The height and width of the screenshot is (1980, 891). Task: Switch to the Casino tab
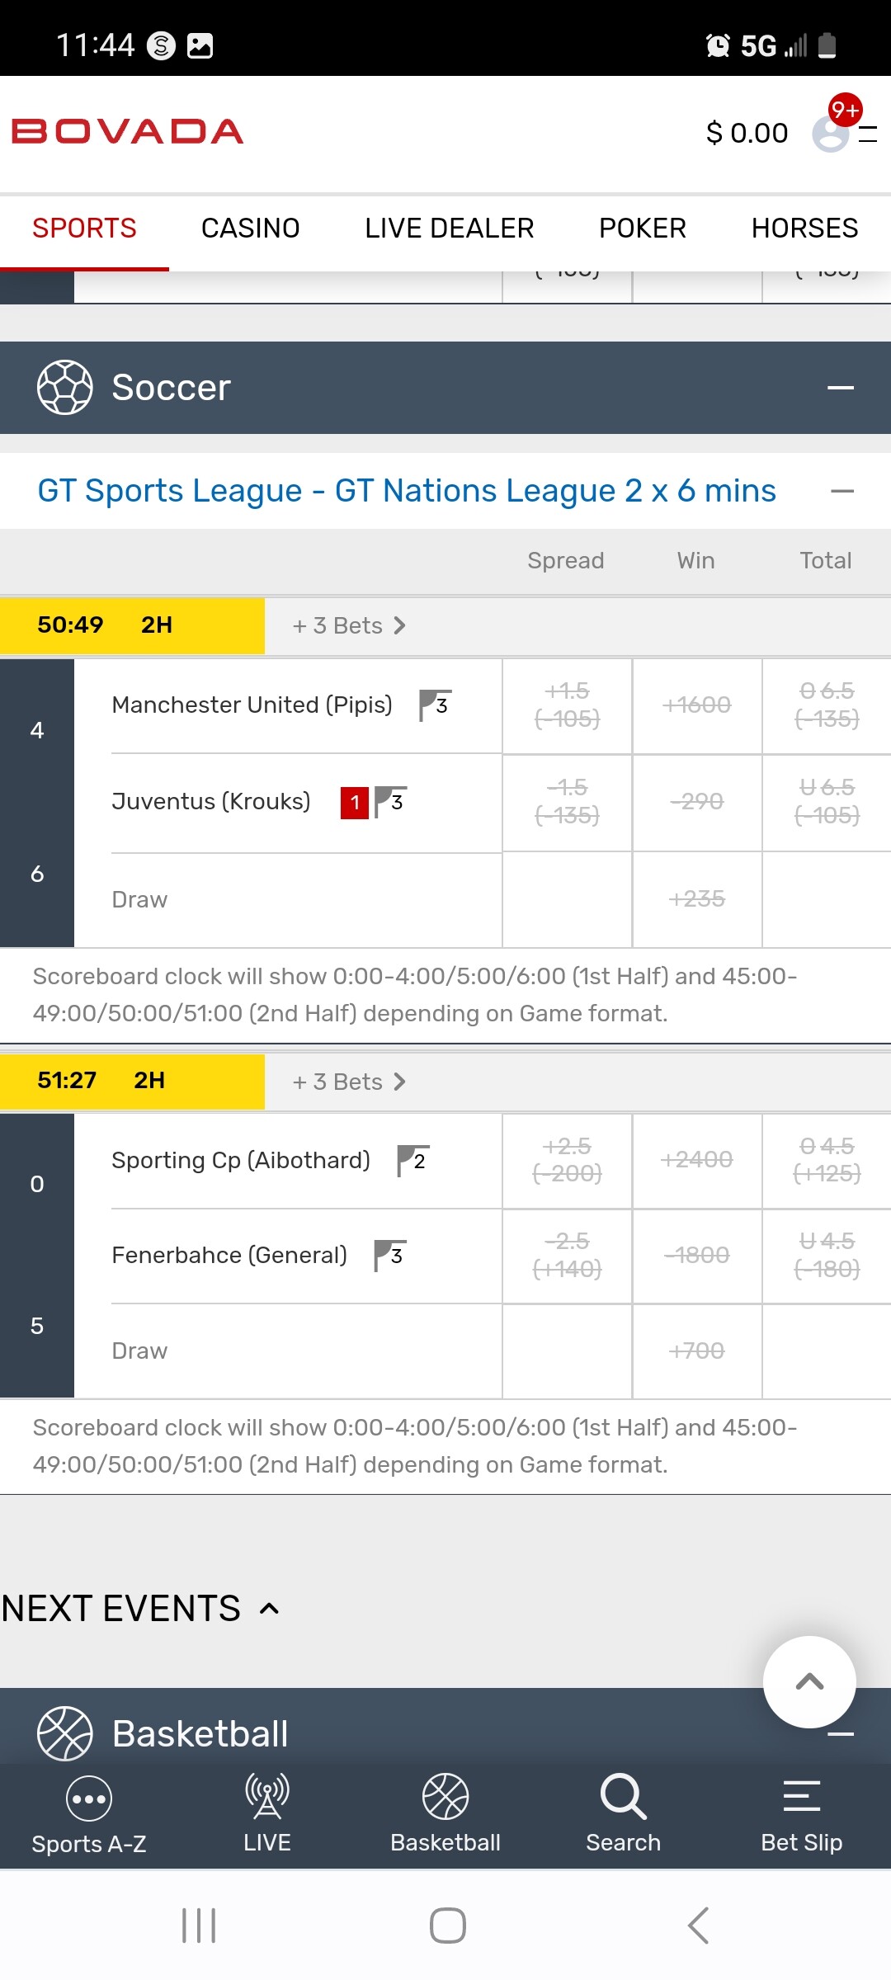coord(250,229)
